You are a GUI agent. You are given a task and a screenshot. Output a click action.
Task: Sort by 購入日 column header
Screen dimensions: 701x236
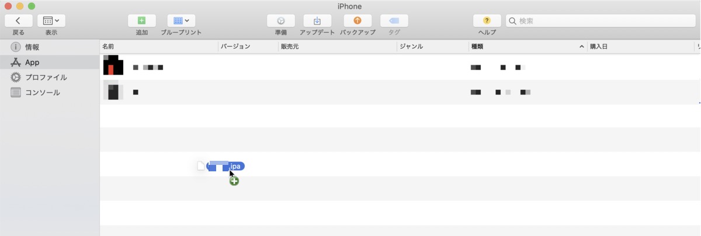(641, 47)
